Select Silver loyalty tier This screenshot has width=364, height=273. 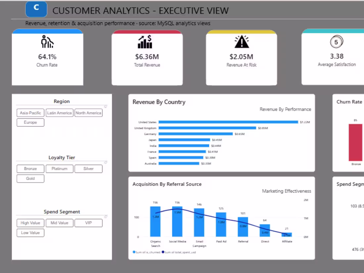point(88,169)
